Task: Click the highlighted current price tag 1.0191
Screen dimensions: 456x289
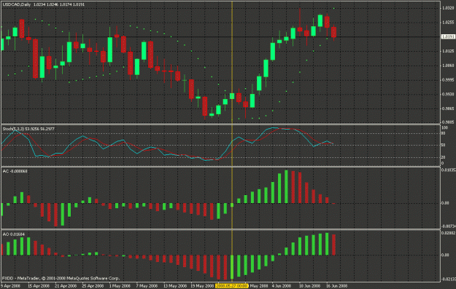Action: coord(448,37)
